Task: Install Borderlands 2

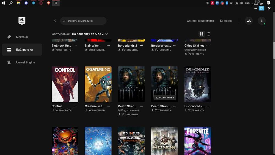Action: [128, 50]
